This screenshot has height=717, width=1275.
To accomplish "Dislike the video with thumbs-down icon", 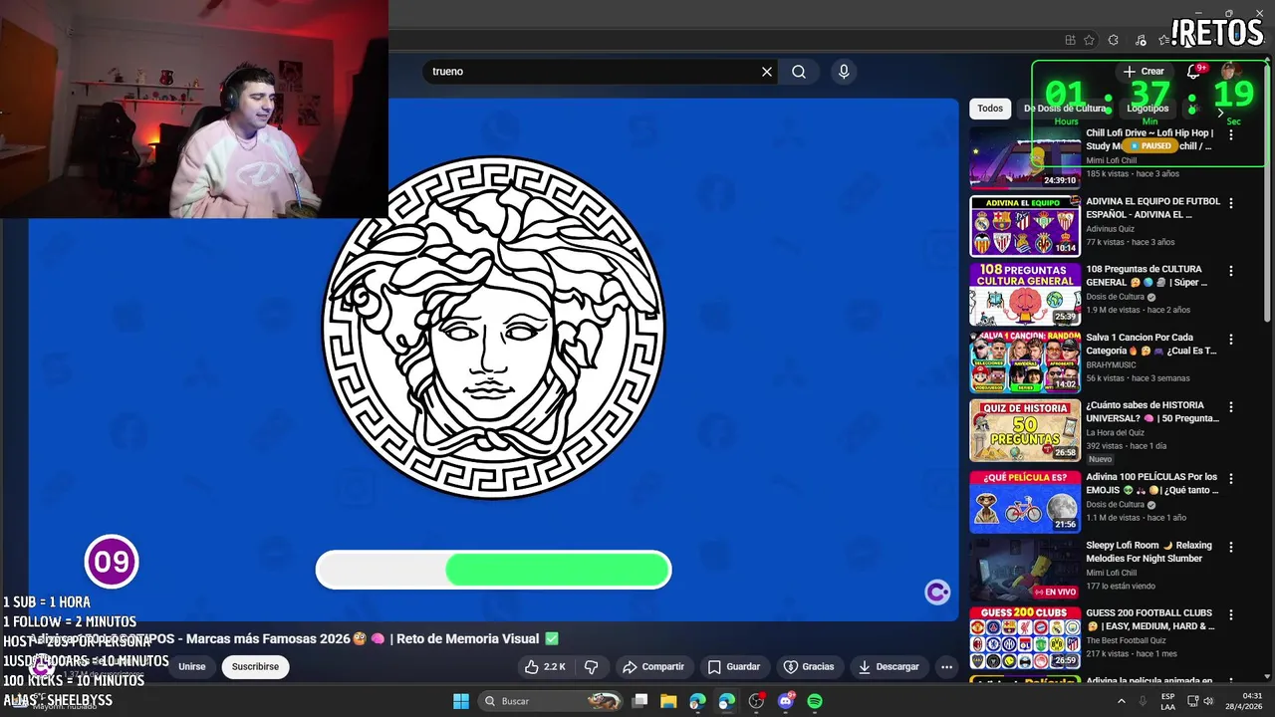I will (x=591, y=666).
